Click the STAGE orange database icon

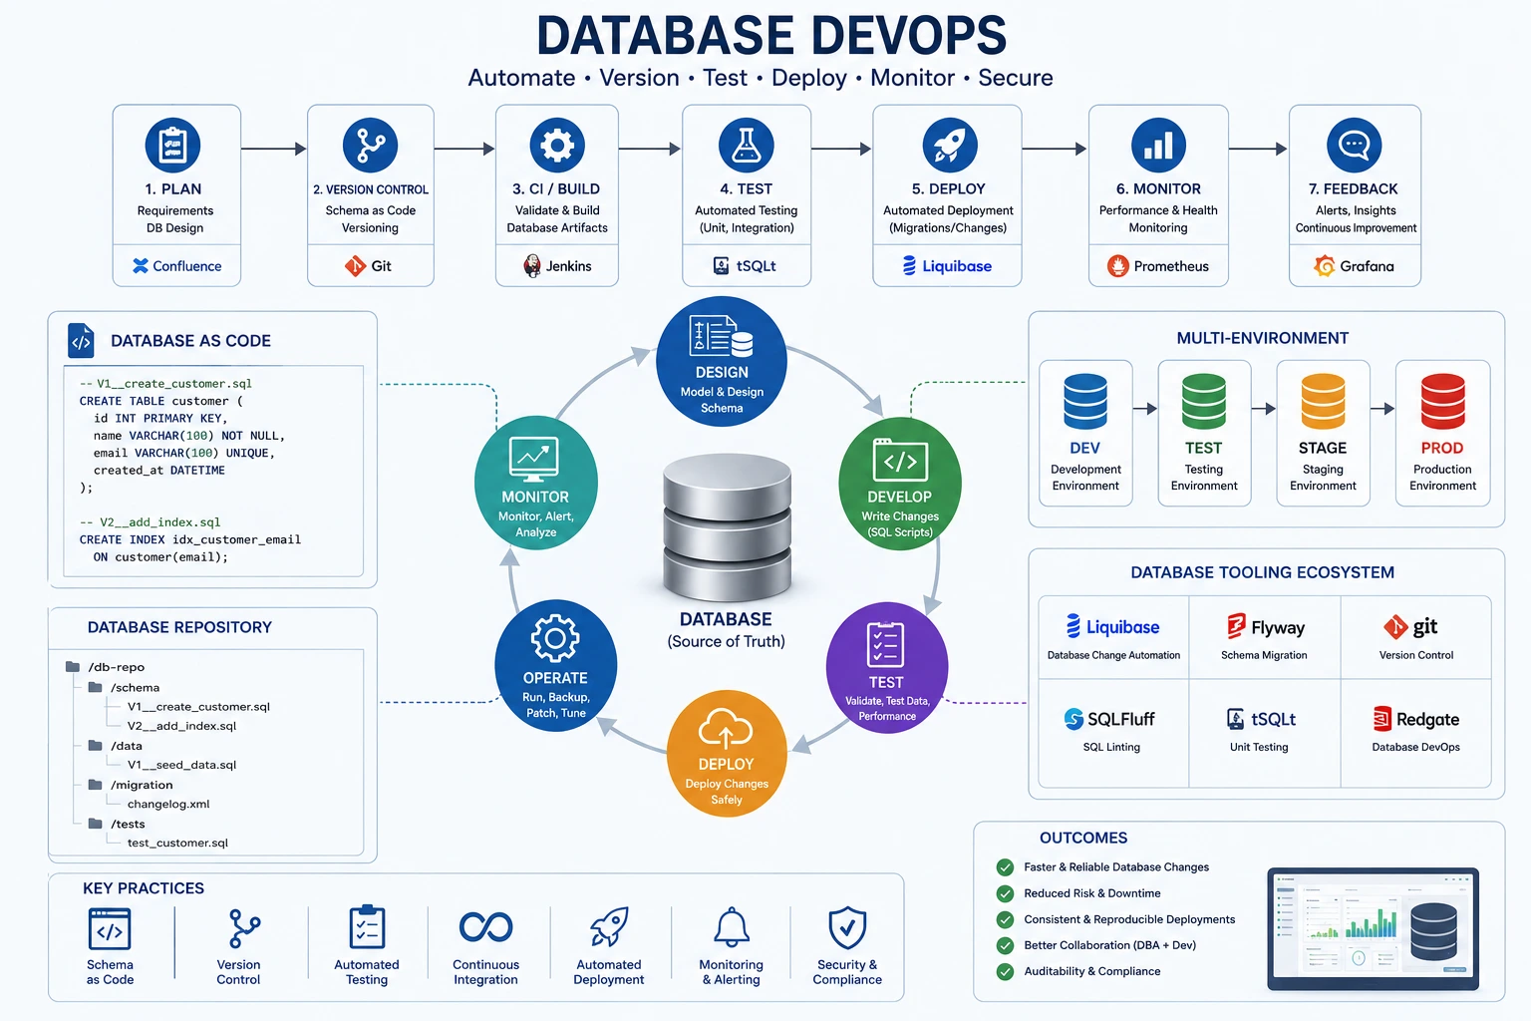(x=1323, y=401)
